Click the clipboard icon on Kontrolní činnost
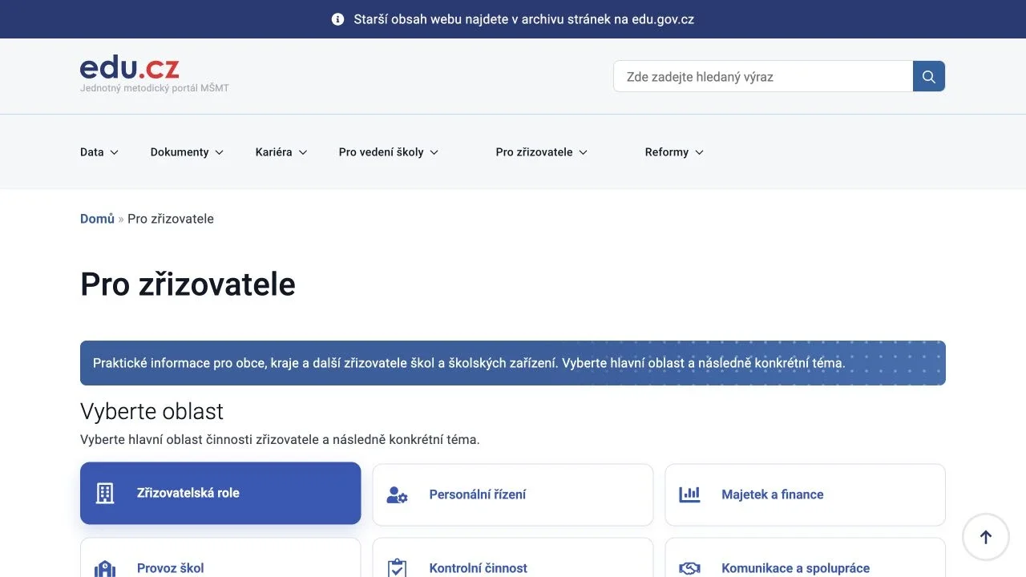This screenshot has height=577, width=1026. (397, 568)
